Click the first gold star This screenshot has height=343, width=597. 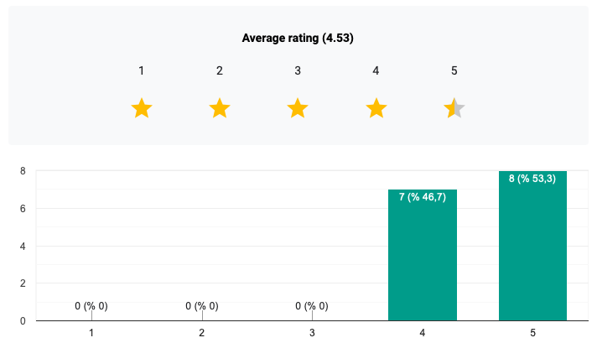142,108
